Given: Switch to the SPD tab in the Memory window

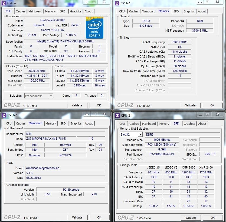Looking at the screenshot, I should tap(176, 11).
